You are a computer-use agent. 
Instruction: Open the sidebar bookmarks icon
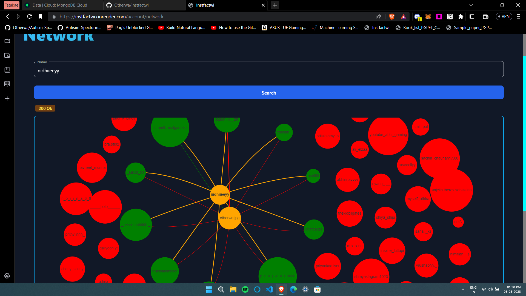click(7, 70)
